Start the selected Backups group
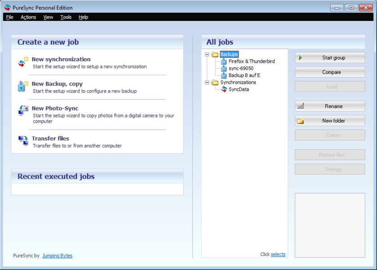The width and height of the screenshot is (377, 270). 330,58
